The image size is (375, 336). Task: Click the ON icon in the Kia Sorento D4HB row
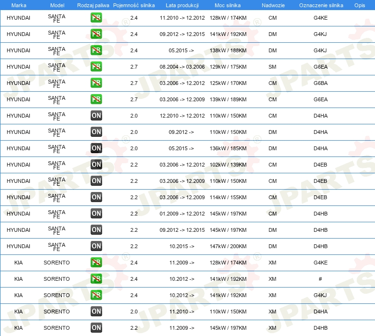(96, 328)
